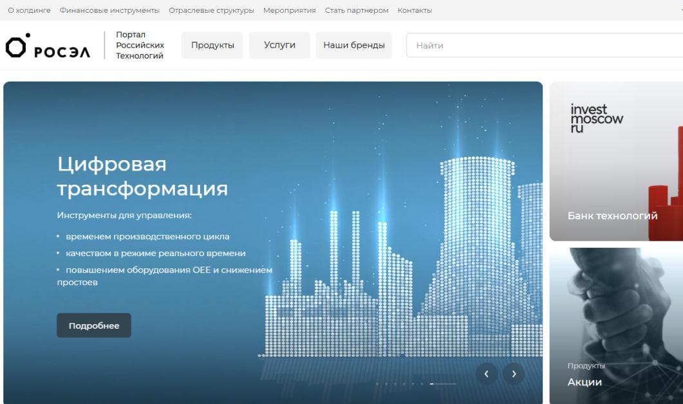
Task: Open "Финансовые инструменты" menu item
Action: tap(109, 10)
